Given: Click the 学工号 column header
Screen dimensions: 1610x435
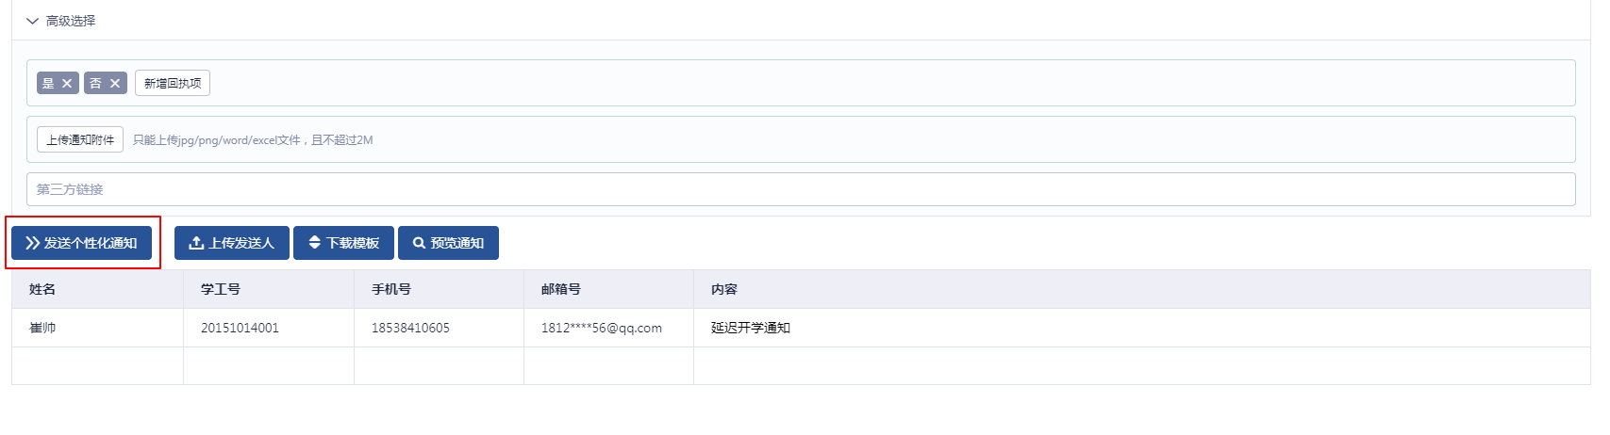Looking at the screenshot, I should click(221, 289).
